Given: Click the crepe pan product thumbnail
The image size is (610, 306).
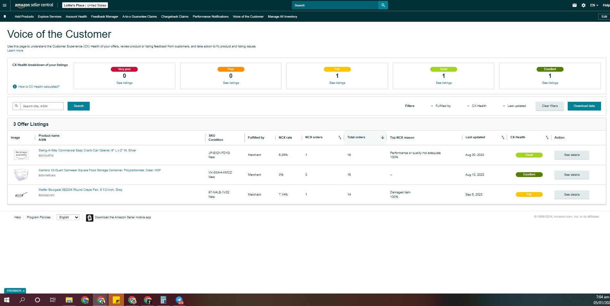Looking at the screenshot, I should pos(21,195).
